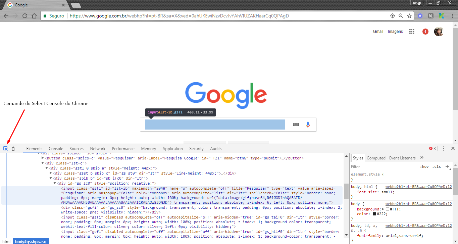This screenshot has height=244, width=458.
Task: Switch to the Elements tab
Action: click(34, 149)
